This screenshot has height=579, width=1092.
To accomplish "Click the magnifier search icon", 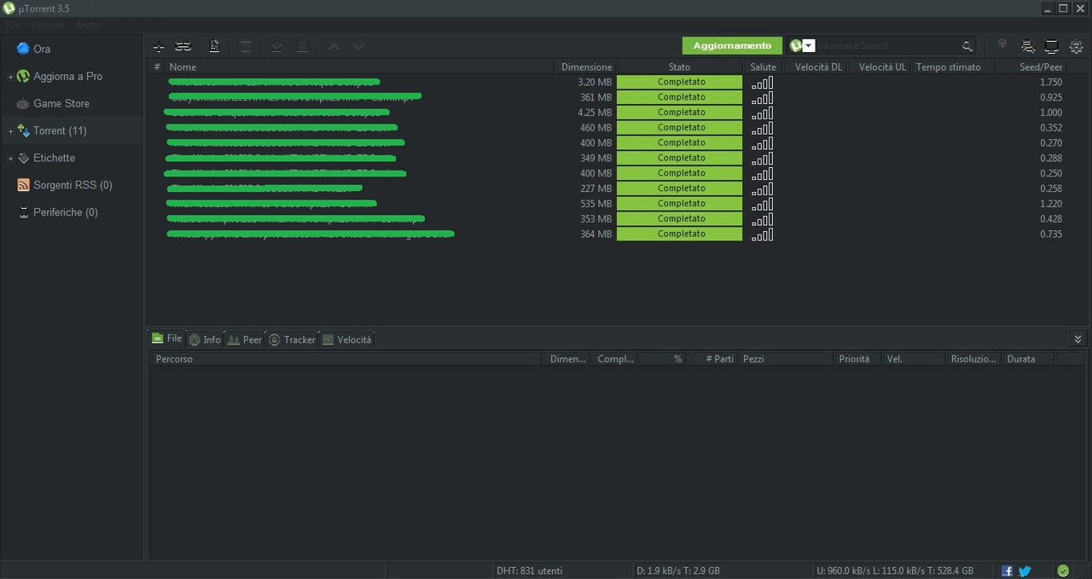I will pos(967,46).
